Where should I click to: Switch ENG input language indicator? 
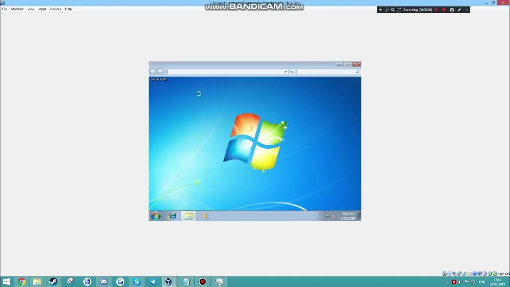(482, 282)
